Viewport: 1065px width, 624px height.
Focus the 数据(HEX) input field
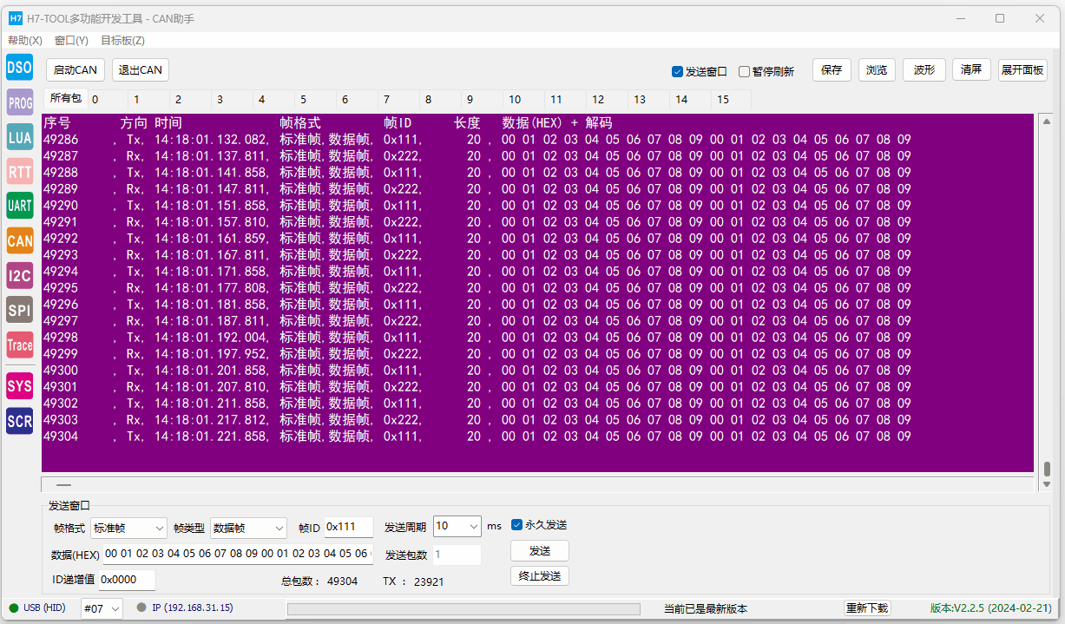(x=238, y=554)
